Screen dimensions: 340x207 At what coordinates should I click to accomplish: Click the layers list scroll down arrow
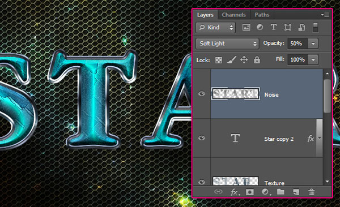[327, 182]
